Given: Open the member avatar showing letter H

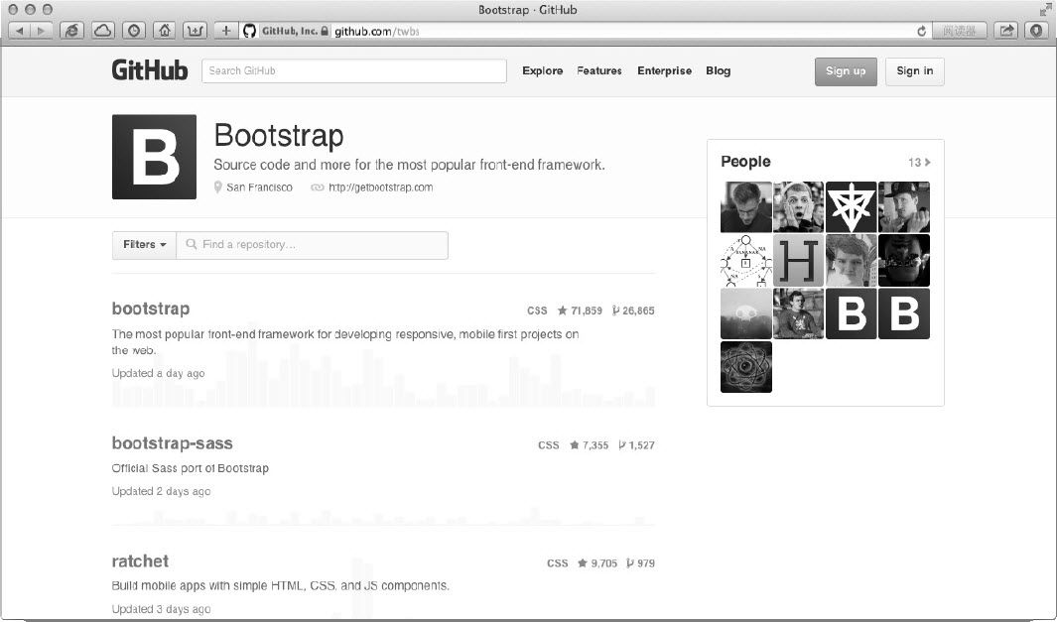Looking at the screenshot, I should [x=799, y=260].
